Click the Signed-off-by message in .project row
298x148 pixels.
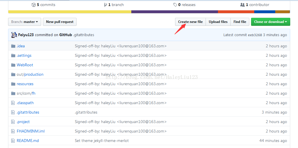tap(121, 122)
